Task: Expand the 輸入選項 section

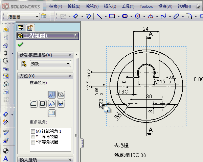Action: (x=70, y=160)
